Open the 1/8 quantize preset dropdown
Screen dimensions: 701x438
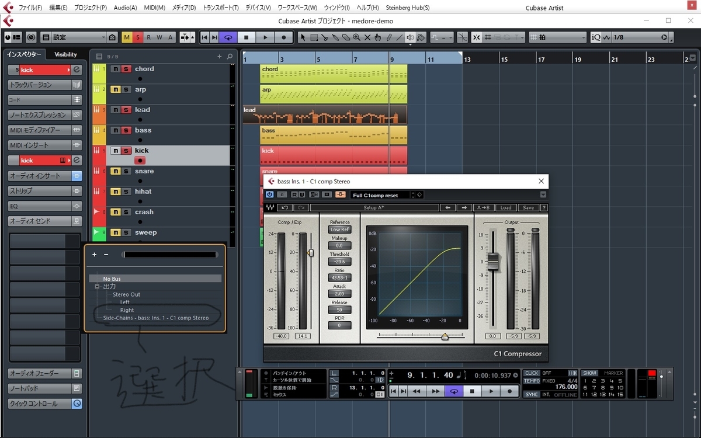tap(636, 37)
